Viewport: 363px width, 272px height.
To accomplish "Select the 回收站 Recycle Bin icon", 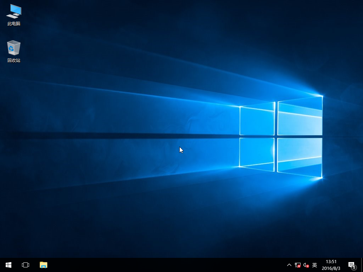I will pyautogui.click(x=14, y=48).
